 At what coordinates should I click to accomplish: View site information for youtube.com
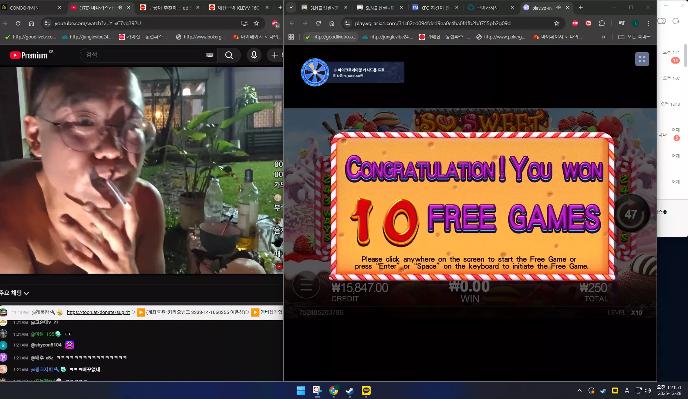[x=47, y=23]
